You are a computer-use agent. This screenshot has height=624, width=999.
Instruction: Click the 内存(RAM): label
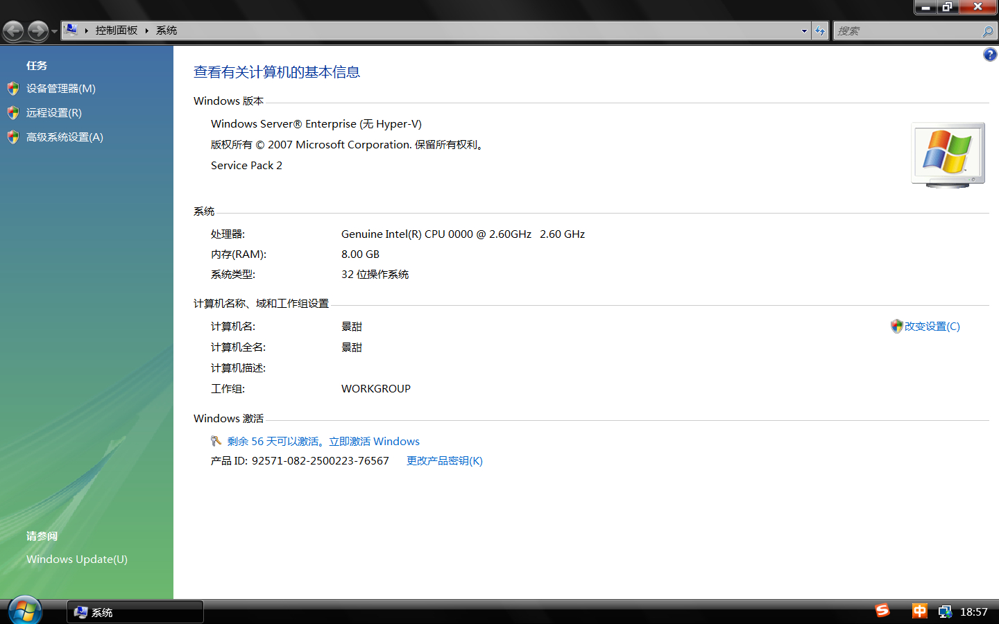tap(239, 254)
